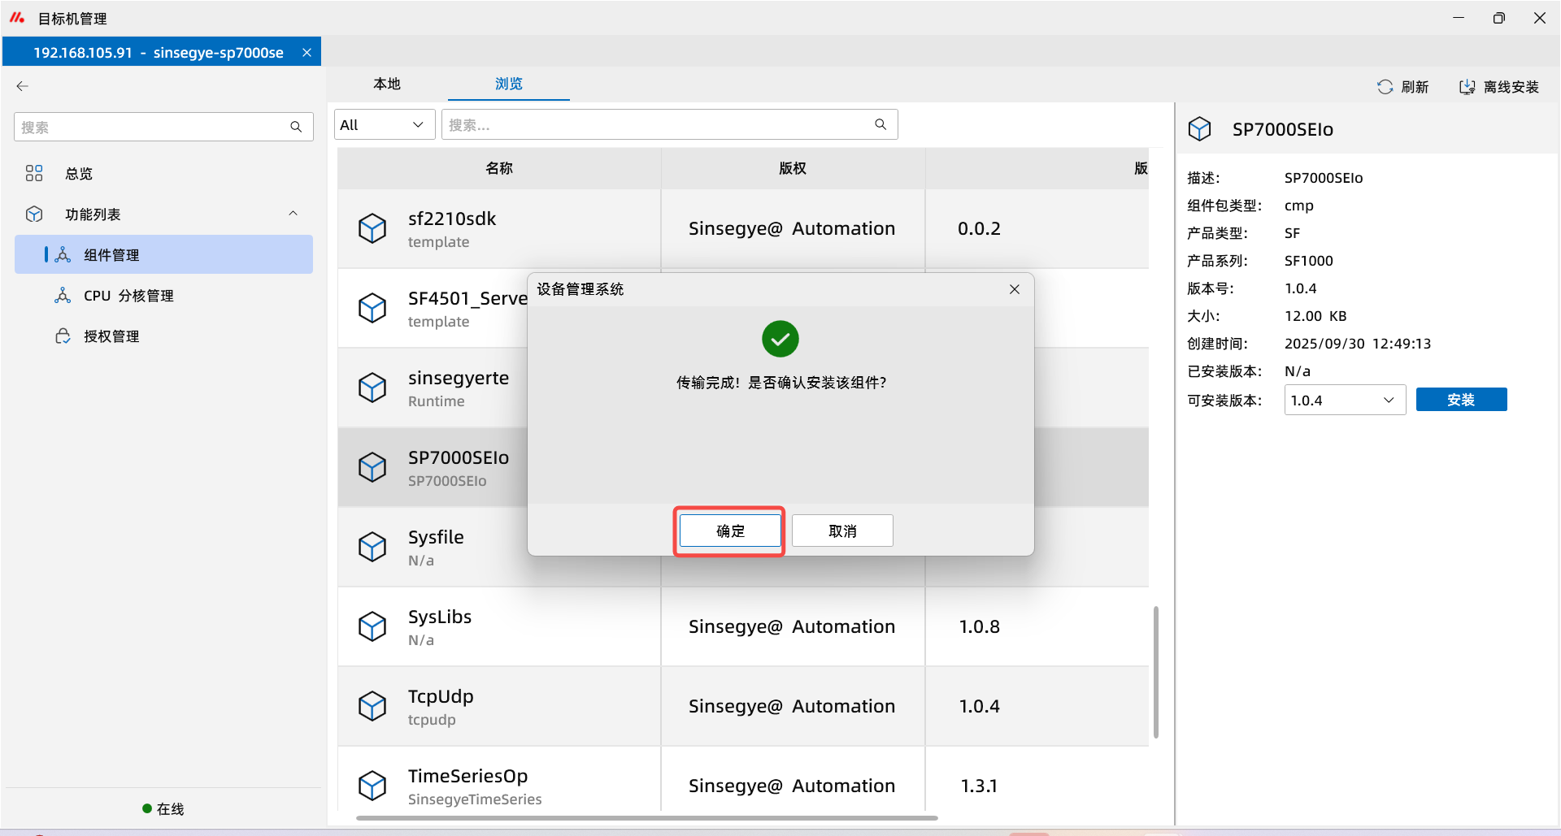Select the Sysfile component name
The image size is (1561, 836).
(x=436, y=537)
